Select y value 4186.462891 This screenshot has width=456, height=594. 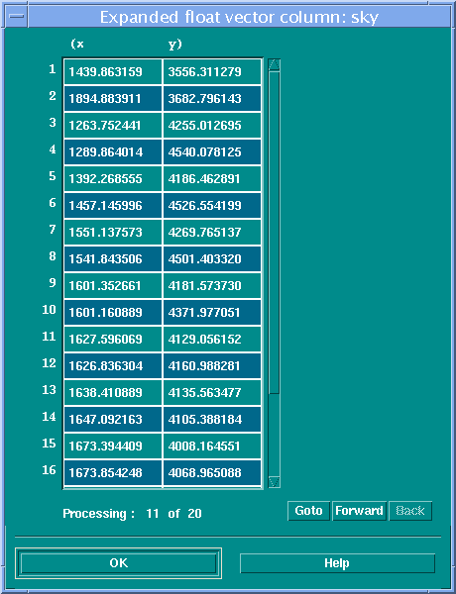point(212,179)
